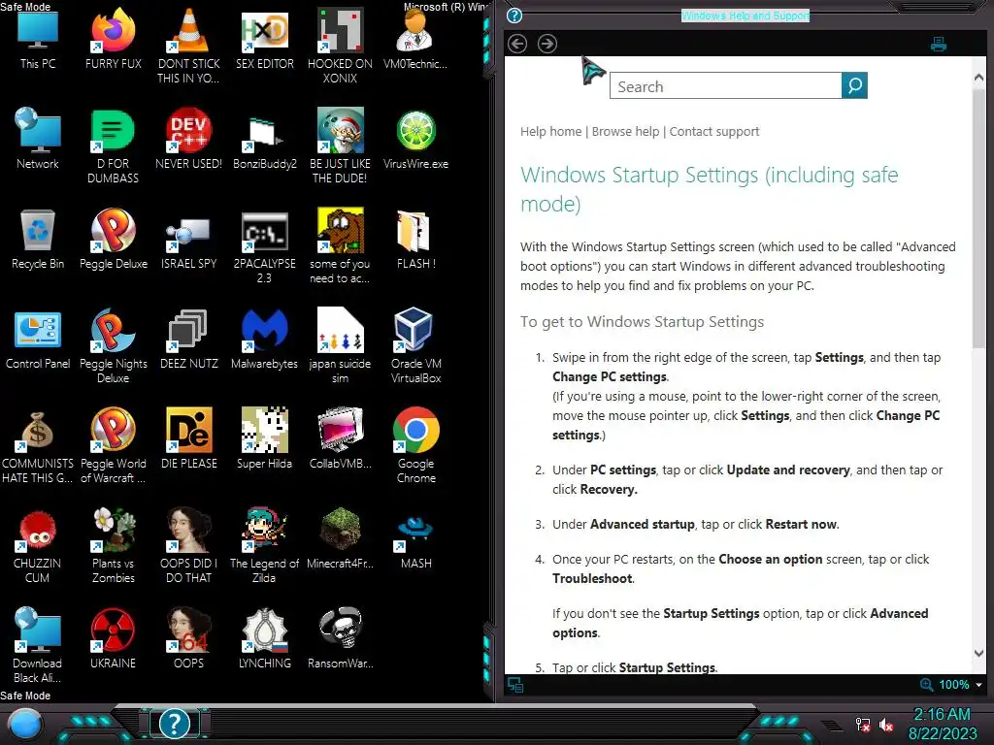Open Control Panel from the desktop
Image resolution: width=994 pixels, height=745 pixels.
(x=38, y=339)
